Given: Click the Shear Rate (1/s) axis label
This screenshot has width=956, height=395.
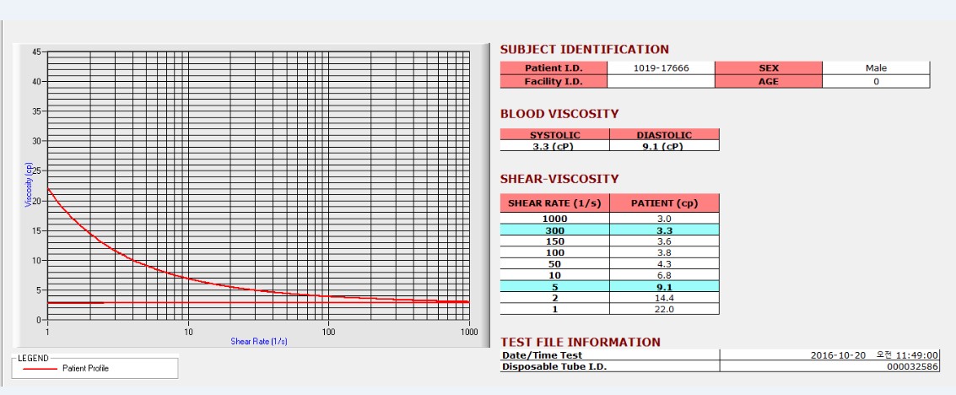Looking at the screenshot, I should (258, 341).
